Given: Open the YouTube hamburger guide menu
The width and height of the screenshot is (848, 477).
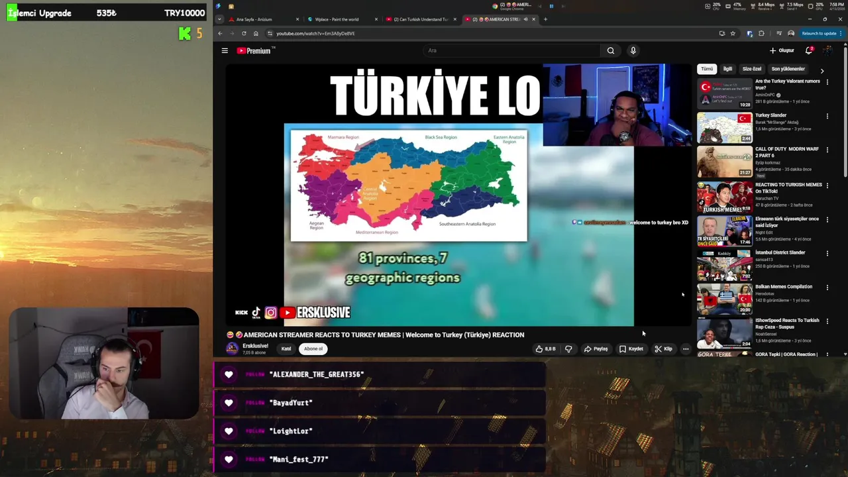Looking at the screenshot, I should pyautogui.click(x=225, y=50).
